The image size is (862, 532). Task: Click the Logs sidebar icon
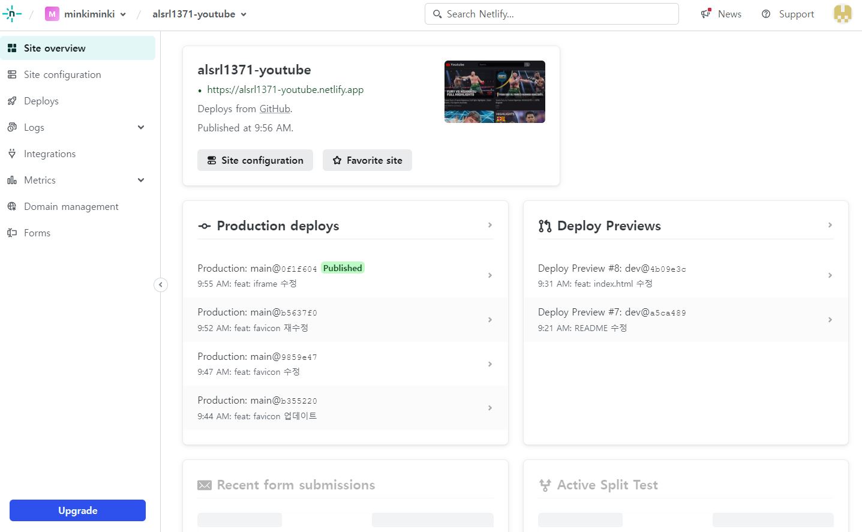(12, 127)
